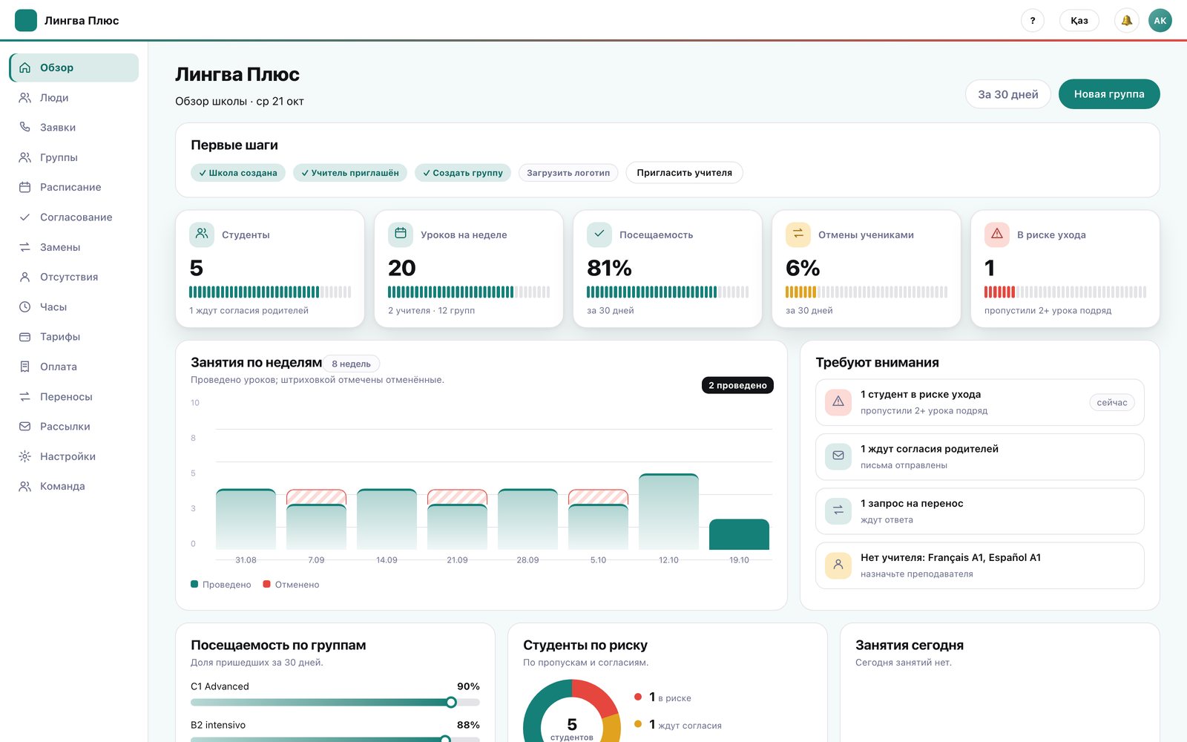This screenshot has height=742, width=1187.
Task: Open Часы in the sidebar
Action: pos(74,306)
